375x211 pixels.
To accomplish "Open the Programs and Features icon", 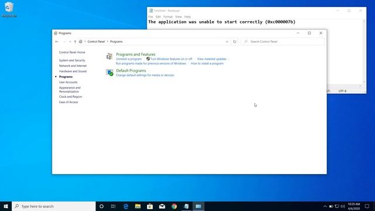I will tap(110, 56).
